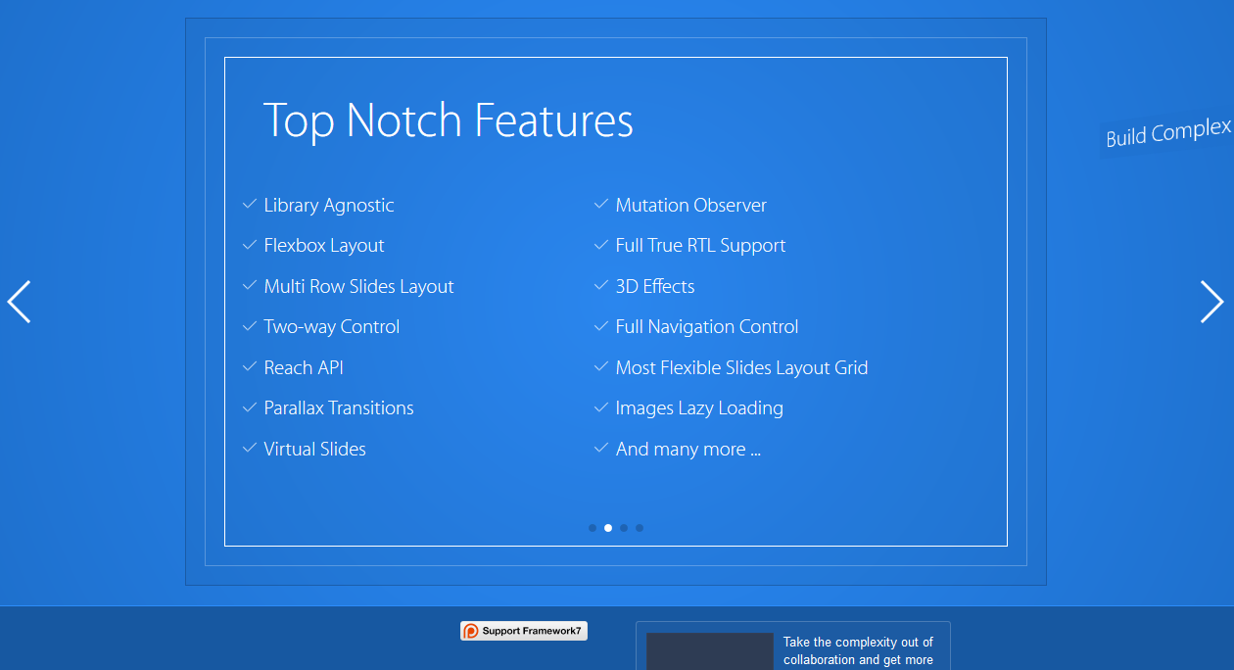Click checkmark icon beside Mutation Observer
The width and height of the screenshot is (1234, 670).
[601, 204]
